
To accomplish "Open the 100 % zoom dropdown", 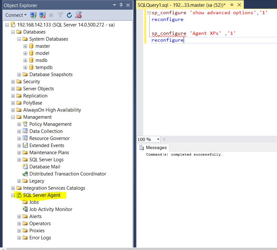I will (x=158, y=139).
